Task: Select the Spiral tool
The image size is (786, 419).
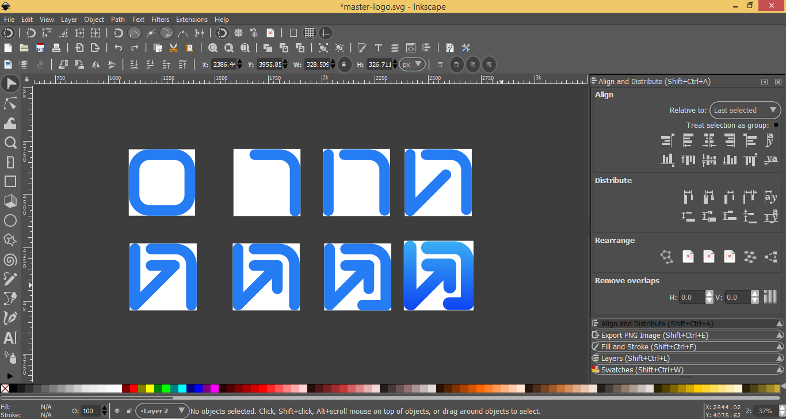Action: pyautogui.click(x=10, y=260)
